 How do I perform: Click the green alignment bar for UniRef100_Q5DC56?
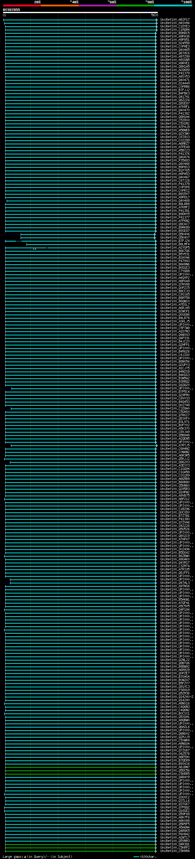point(80,770)
